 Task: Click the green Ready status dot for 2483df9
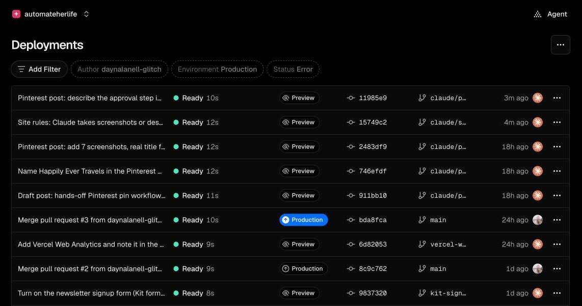coord(176,147)
